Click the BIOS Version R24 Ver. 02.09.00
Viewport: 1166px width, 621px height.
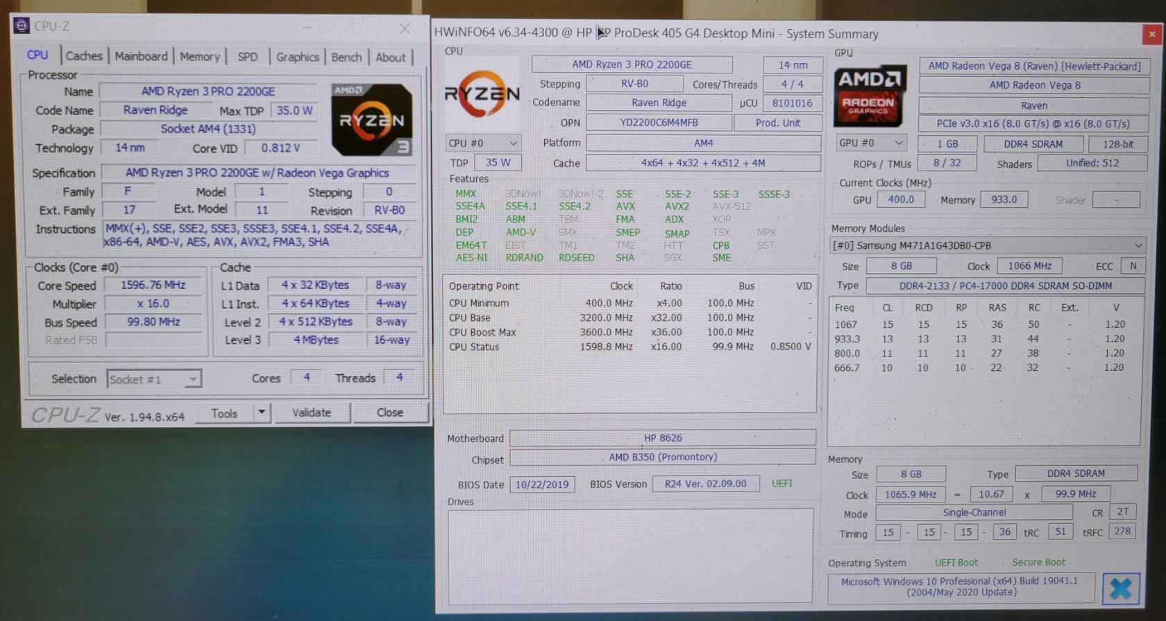(x=705, y=484)
